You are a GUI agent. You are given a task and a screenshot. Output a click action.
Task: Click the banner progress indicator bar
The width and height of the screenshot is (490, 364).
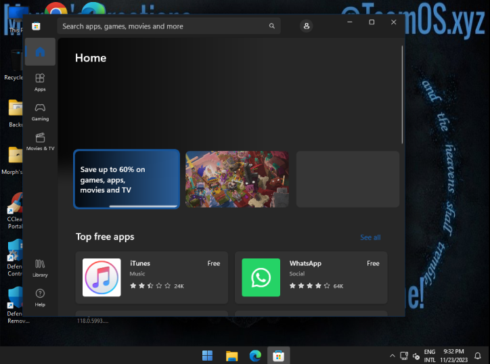click(x=143, y=206)
